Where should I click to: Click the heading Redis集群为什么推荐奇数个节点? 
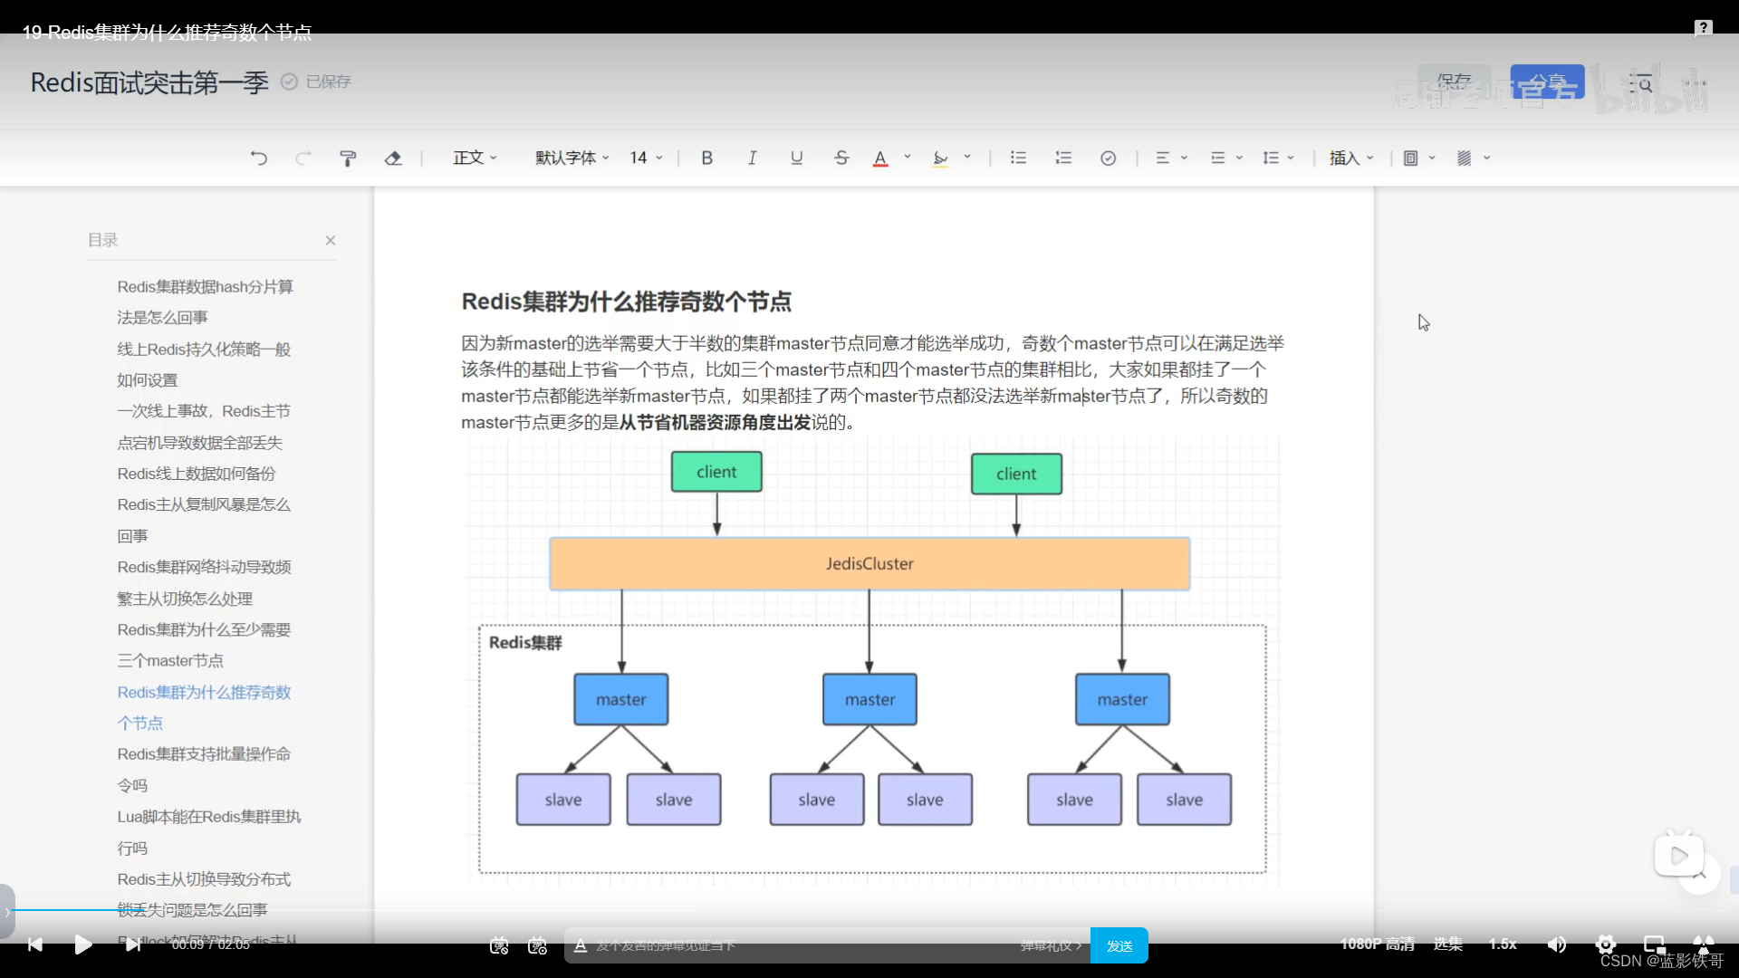[627, 302]
